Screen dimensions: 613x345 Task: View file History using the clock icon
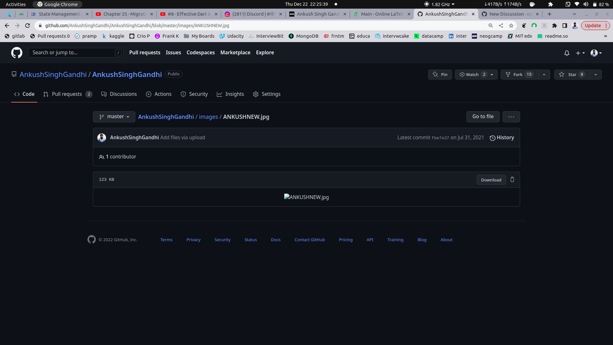(x=493, y=138)
